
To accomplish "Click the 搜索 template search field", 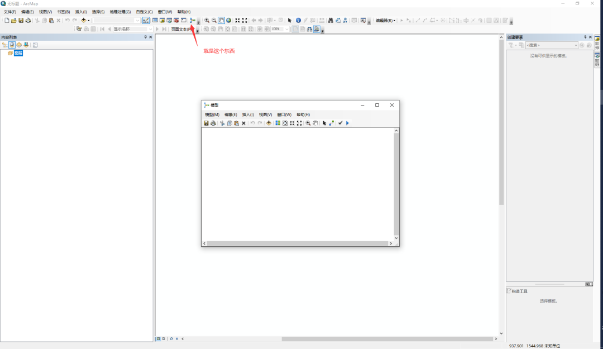I will tap(550, 45).
